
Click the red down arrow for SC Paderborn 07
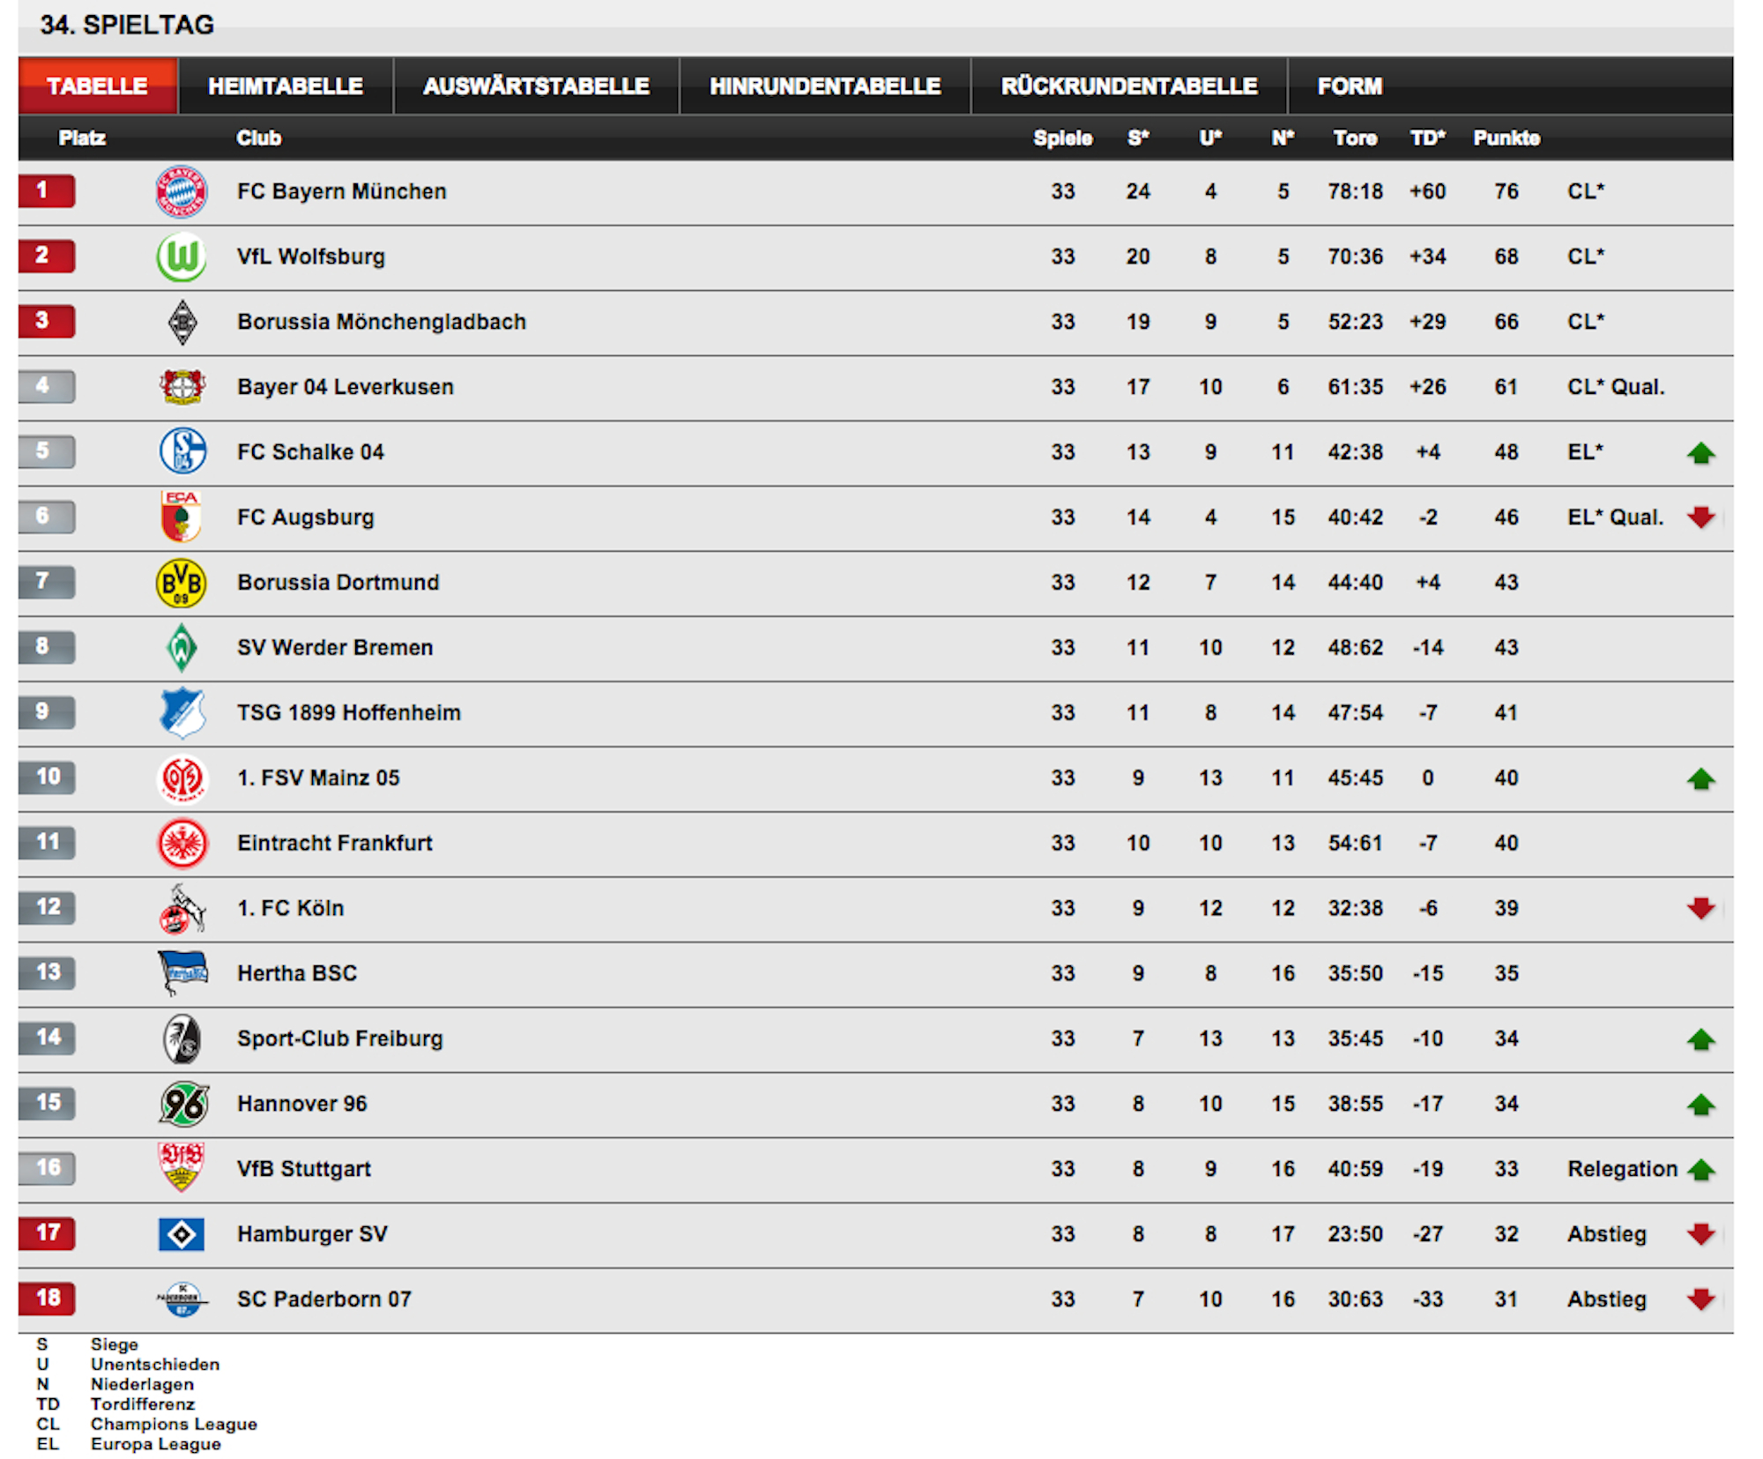pos(1700,1299)
